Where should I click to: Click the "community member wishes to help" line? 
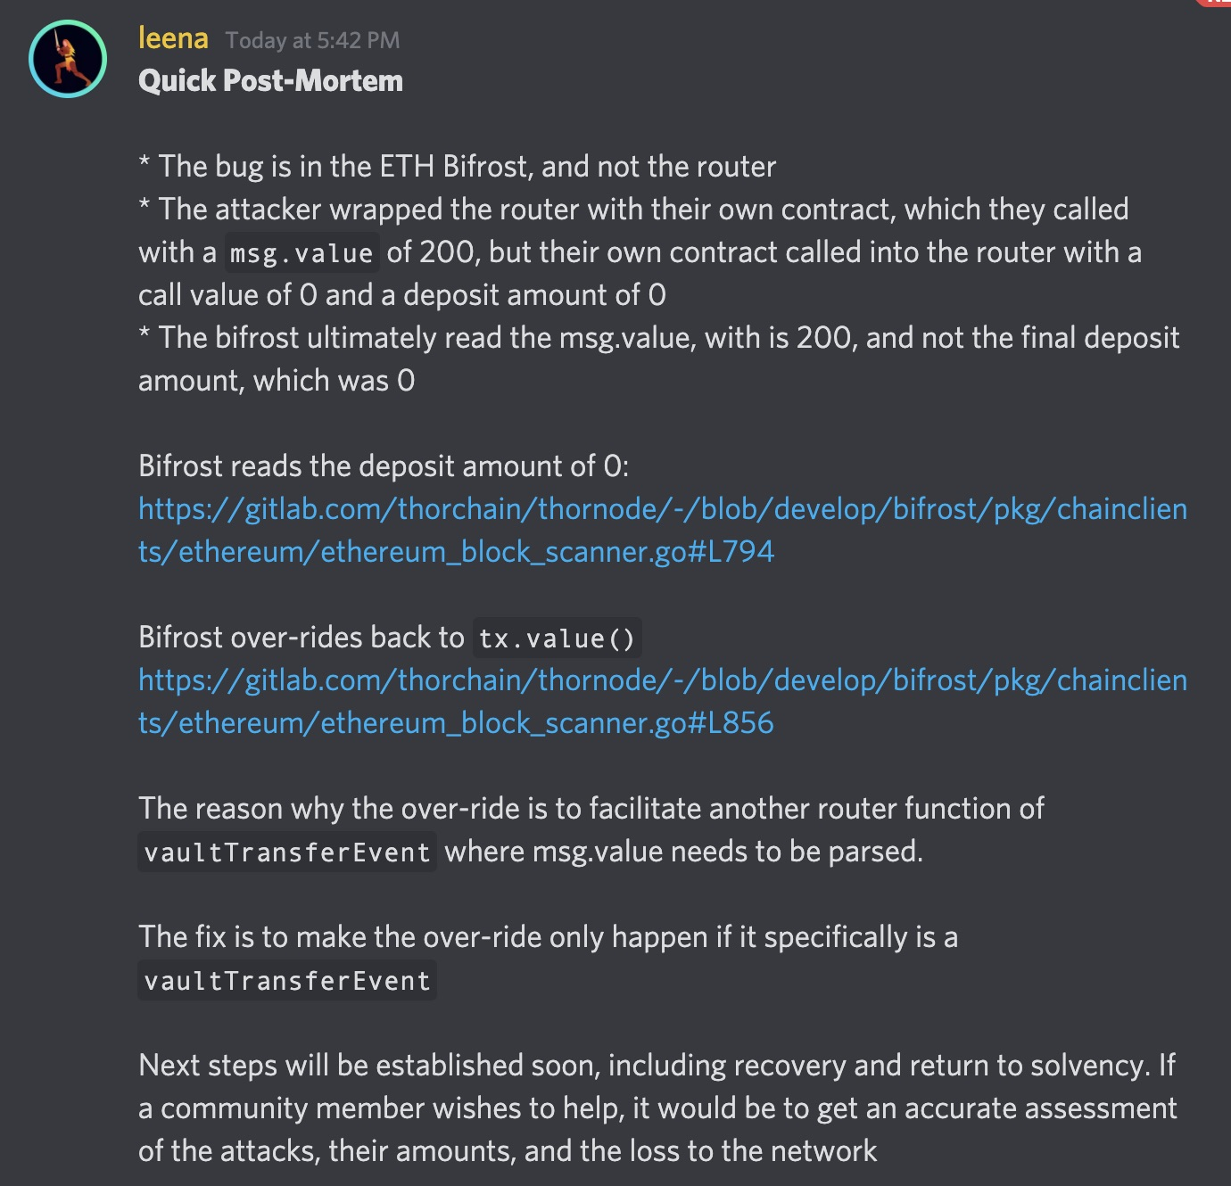(x=657, y=1108)
